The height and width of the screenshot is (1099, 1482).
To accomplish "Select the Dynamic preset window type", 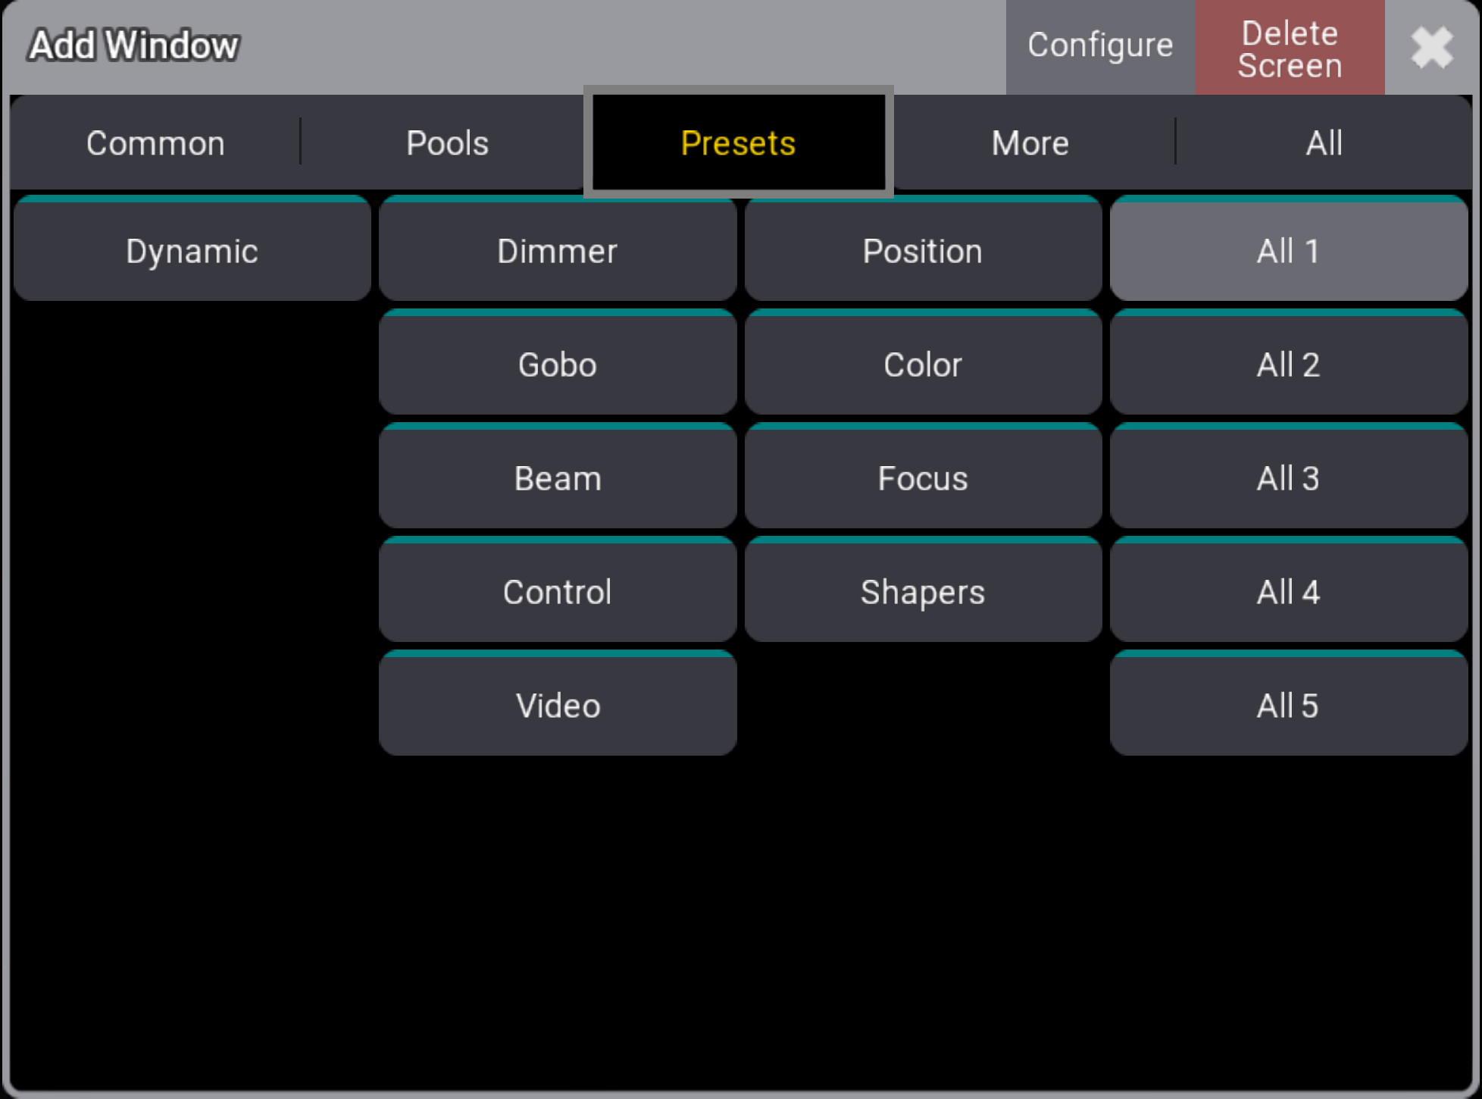I will coord(192,249).
